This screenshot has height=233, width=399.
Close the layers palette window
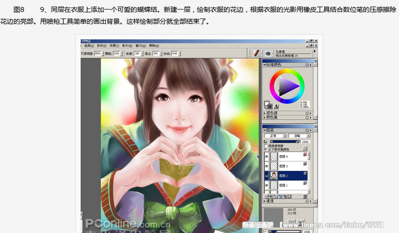pyautogui.click(x=315, y=126)
